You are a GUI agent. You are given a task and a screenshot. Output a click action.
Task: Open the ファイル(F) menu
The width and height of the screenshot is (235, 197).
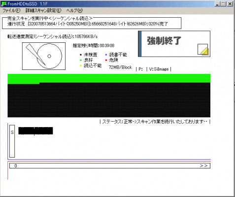pos(11,10)
